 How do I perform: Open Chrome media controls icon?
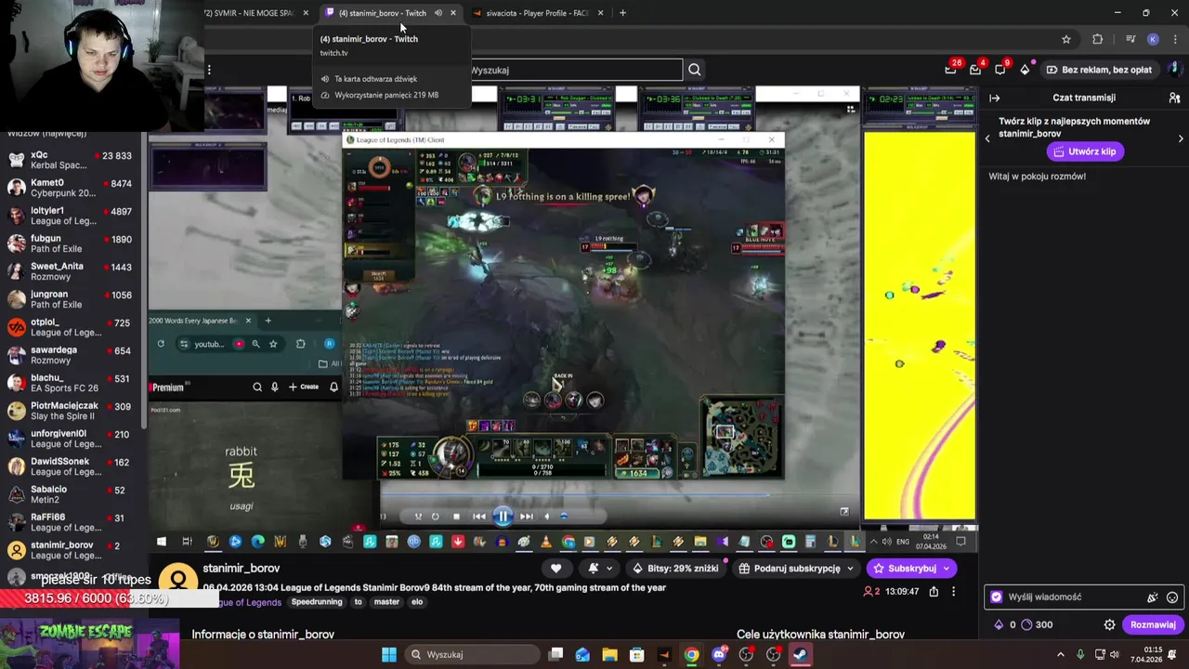(x=1130, y=39)
